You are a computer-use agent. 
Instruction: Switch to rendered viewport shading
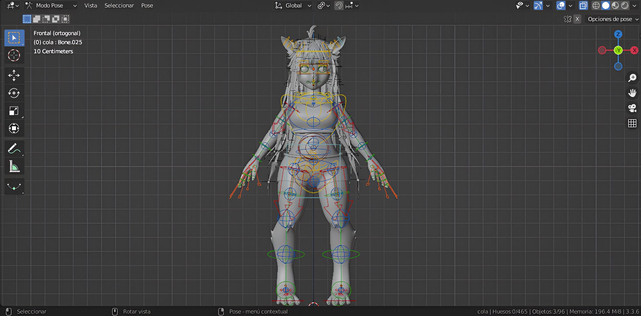pos(625,5)
